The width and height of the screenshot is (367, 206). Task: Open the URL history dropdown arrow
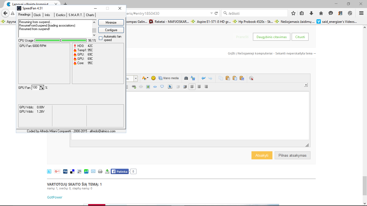pos(211,13)
